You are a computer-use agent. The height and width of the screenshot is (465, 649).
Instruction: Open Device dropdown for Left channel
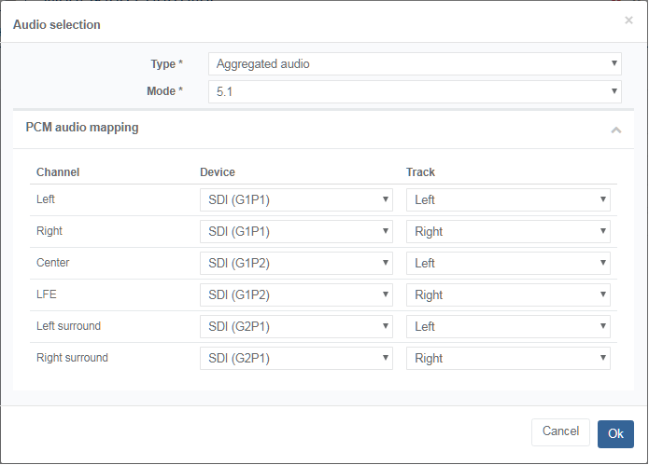coord(296,199)
